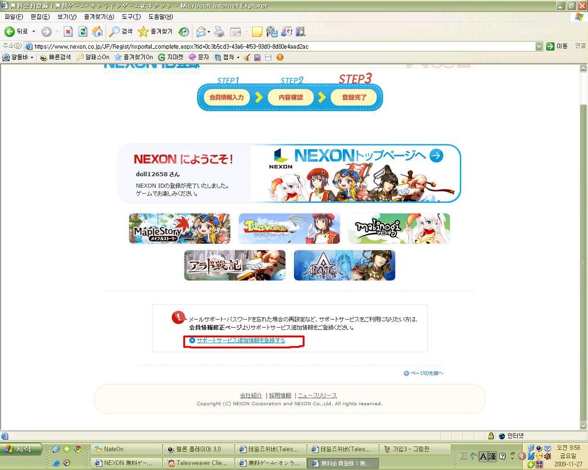588x470 pixels.
Task: Click the system tray clock
Action: pyautogui.click(x=568, y=456)
